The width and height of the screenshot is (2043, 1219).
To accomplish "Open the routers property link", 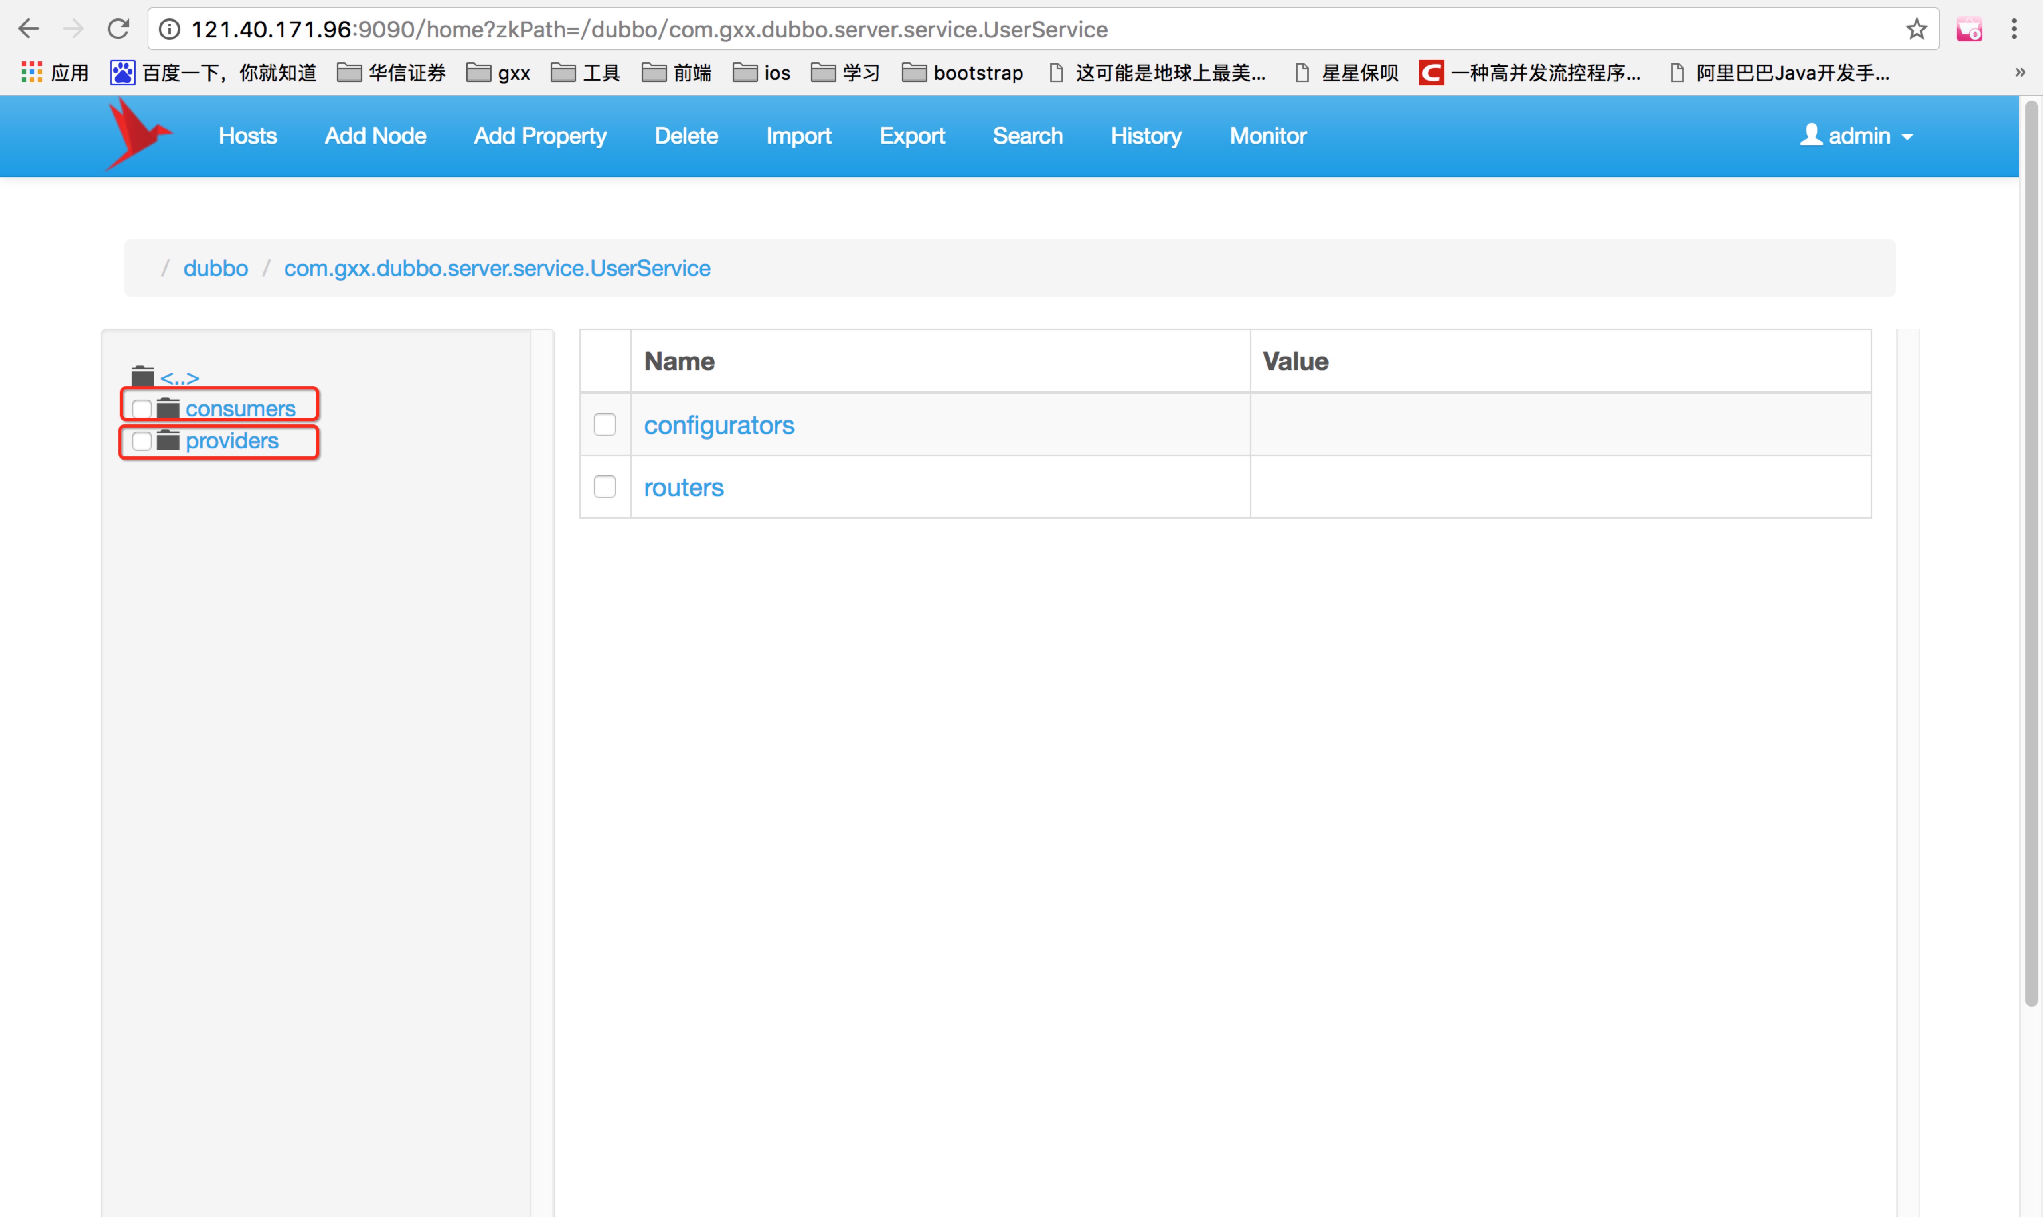I will tap(684, 487).
